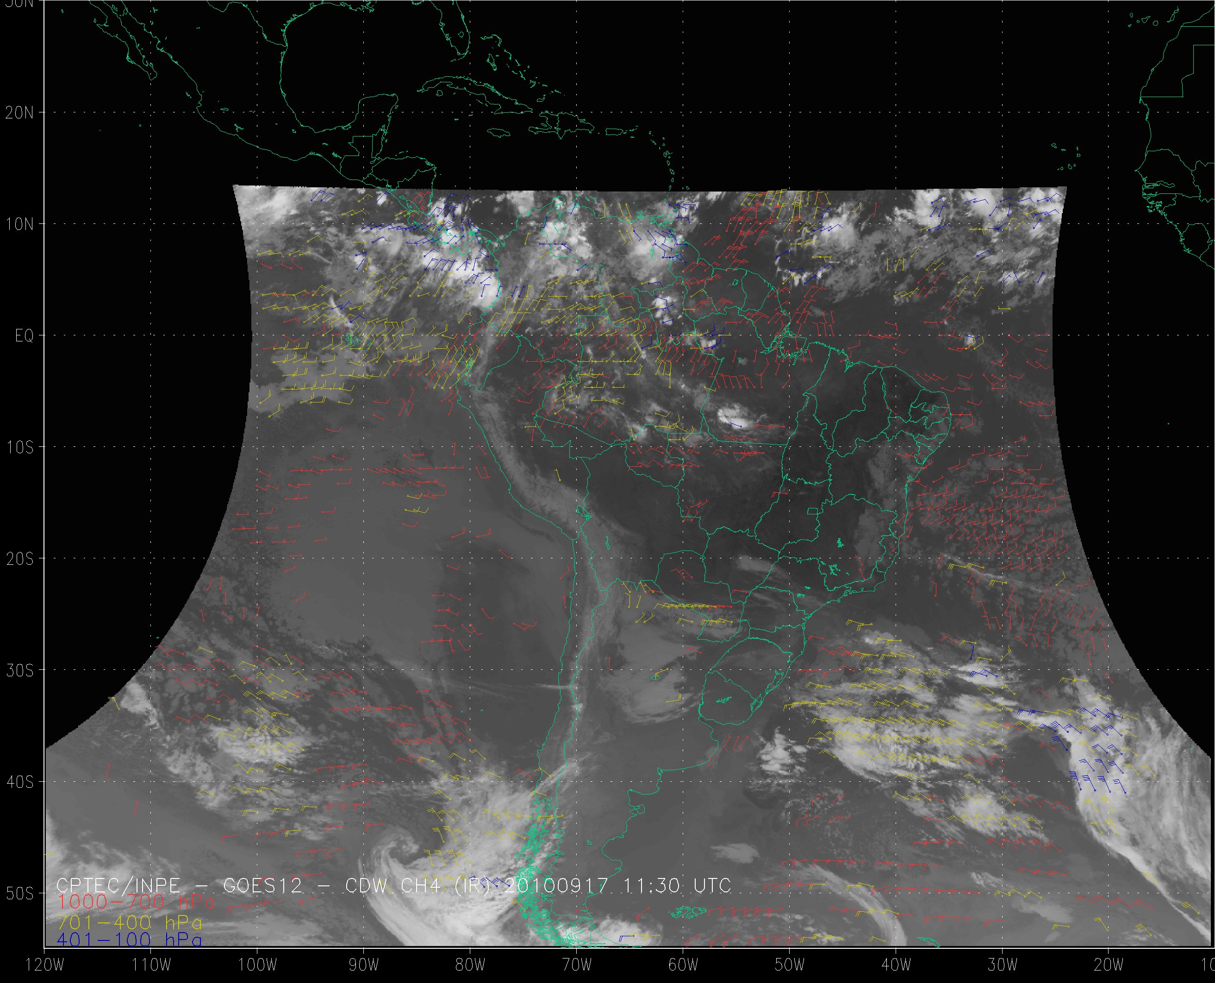Click the 10S latitude axis label
Viewport: 1215px width, 983px height.
pos(19,447)
